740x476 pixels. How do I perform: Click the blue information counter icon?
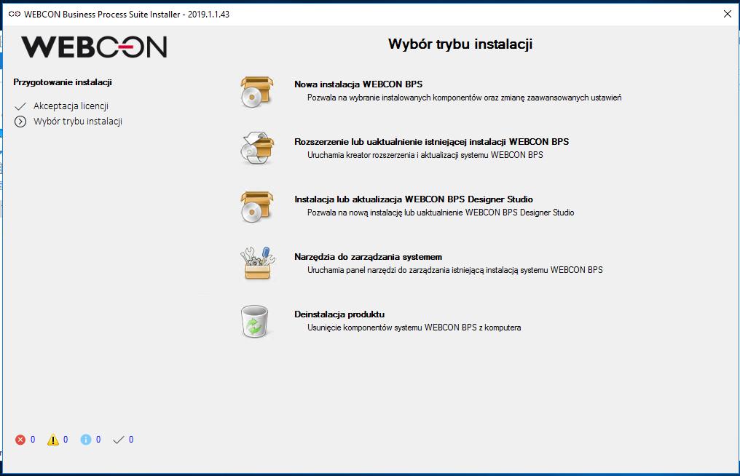click(85, 440)
